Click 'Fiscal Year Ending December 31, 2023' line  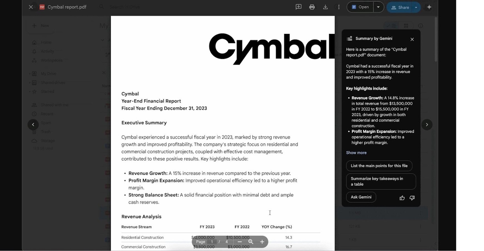[x=164, y=108]
